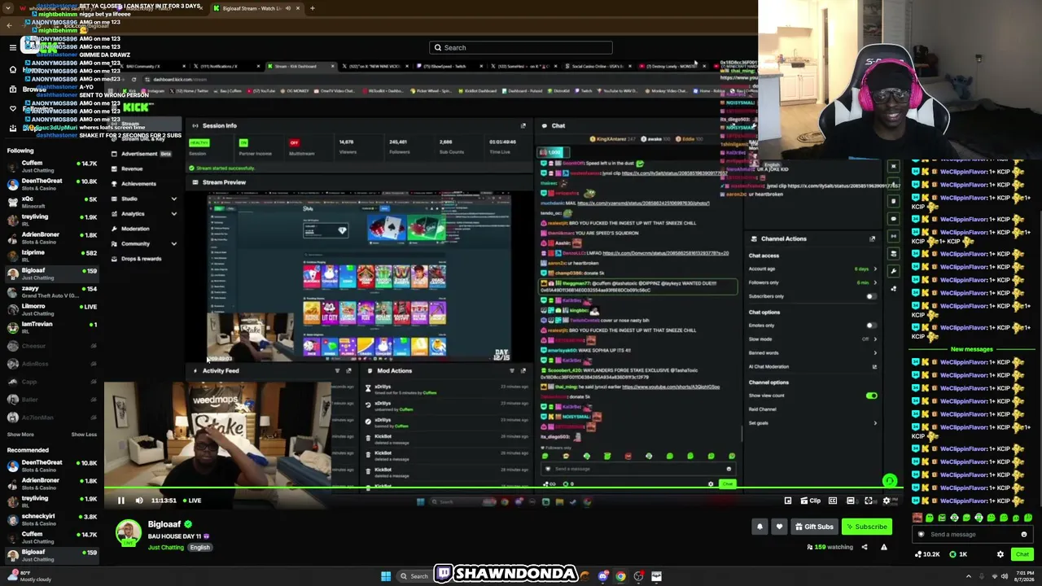Pop out Session Info in streamed dashboard
The width and height of the screenshot is (1042, 586).
(523, 125)
